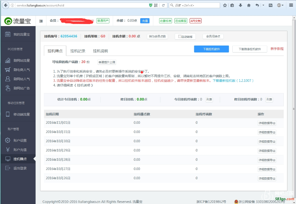Open the bookmarks list icon
The width and height of the screenshot is (296, 204).
tap(232, 6)
